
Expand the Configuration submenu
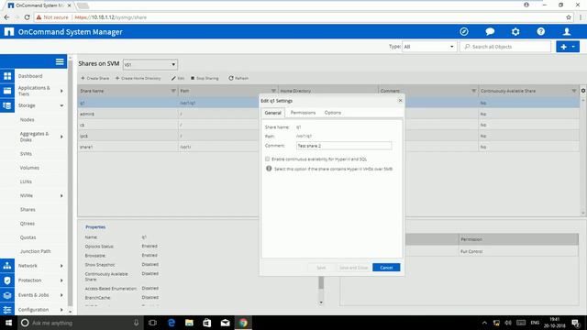click(x=61, y=310)
